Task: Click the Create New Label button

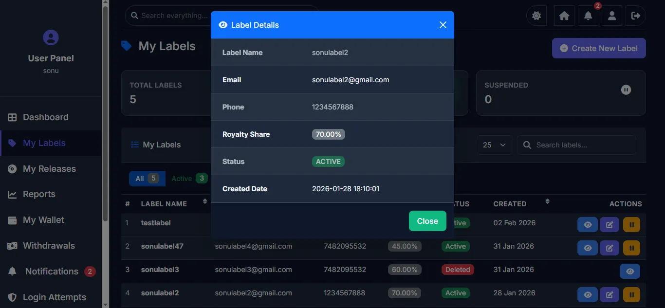Action: click(599, 48)
